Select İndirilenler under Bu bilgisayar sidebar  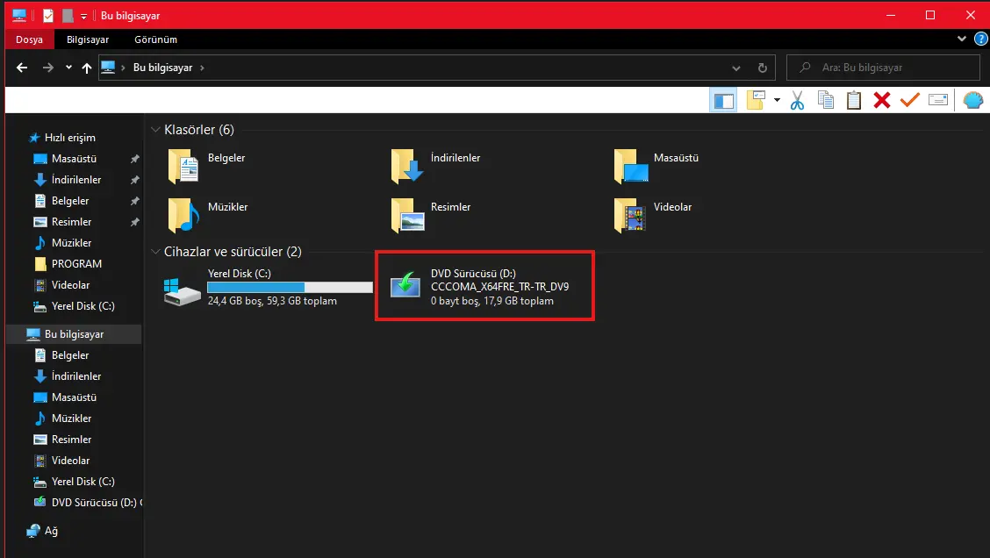[x=76, y=376]
